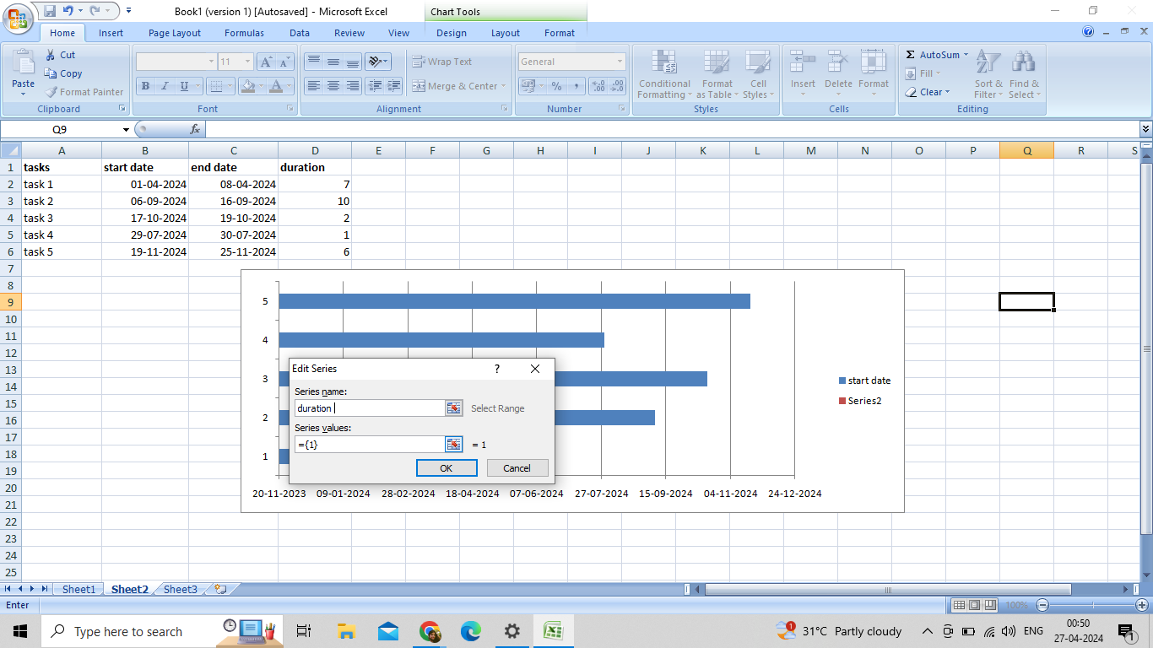Click the AutoSum sigma icon
The height and width of the screenshot is (648, 1153).
pyautogui.click(x=911, y=55)
